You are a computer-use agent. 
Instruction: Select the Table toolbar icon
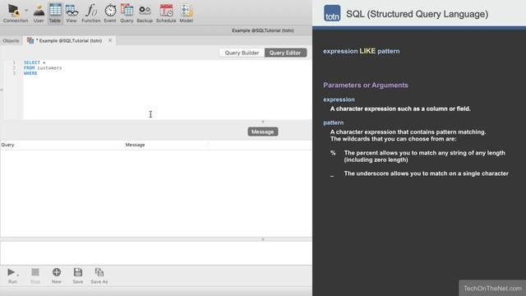(x=55, y=13)
